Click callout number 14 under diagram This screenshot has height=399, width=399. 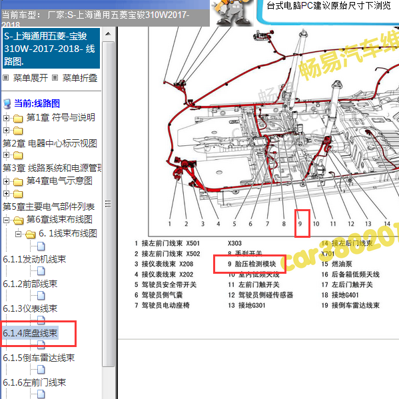point(387,224)
